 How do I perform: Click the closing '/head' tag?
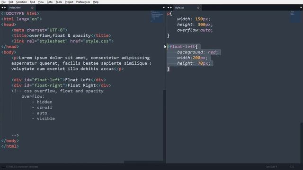tap(10, 47)
